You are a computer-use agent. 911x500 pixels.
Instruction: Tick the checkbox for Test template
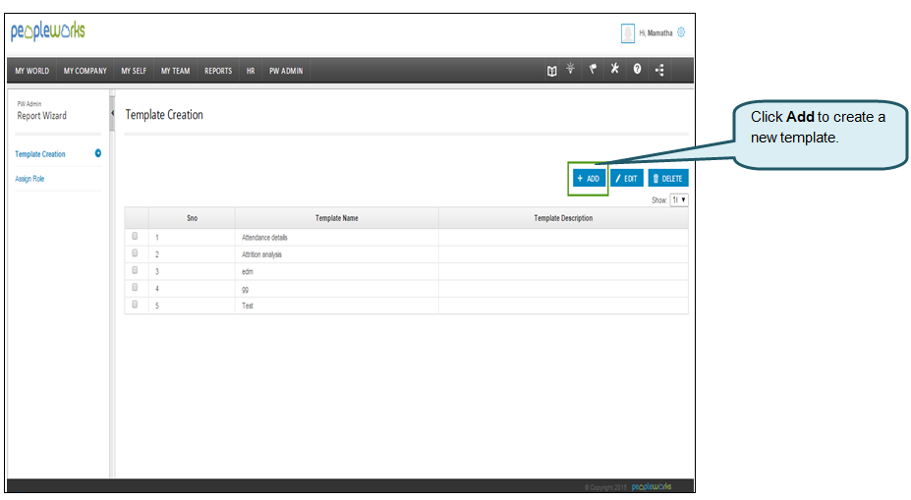(x=135, y=305)
